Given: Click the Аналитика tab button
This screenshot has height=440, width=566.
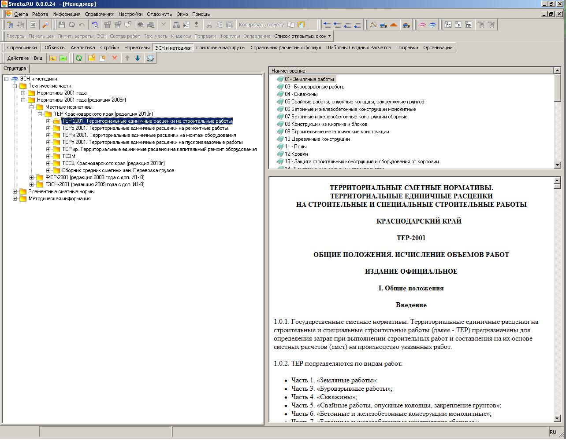Looking at the screenshot, I should tap(83, 48).
